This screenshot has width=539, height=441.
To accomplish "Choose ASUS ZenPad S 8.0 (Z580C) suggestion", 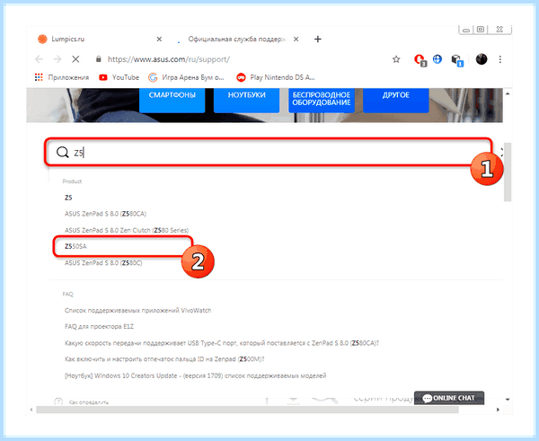I will point(103,263).
